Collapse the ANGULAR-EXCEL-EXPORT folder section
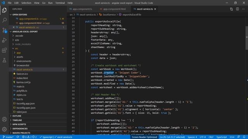Image resolution: width=248 pixels, height=139 pixels. point(25,32)
